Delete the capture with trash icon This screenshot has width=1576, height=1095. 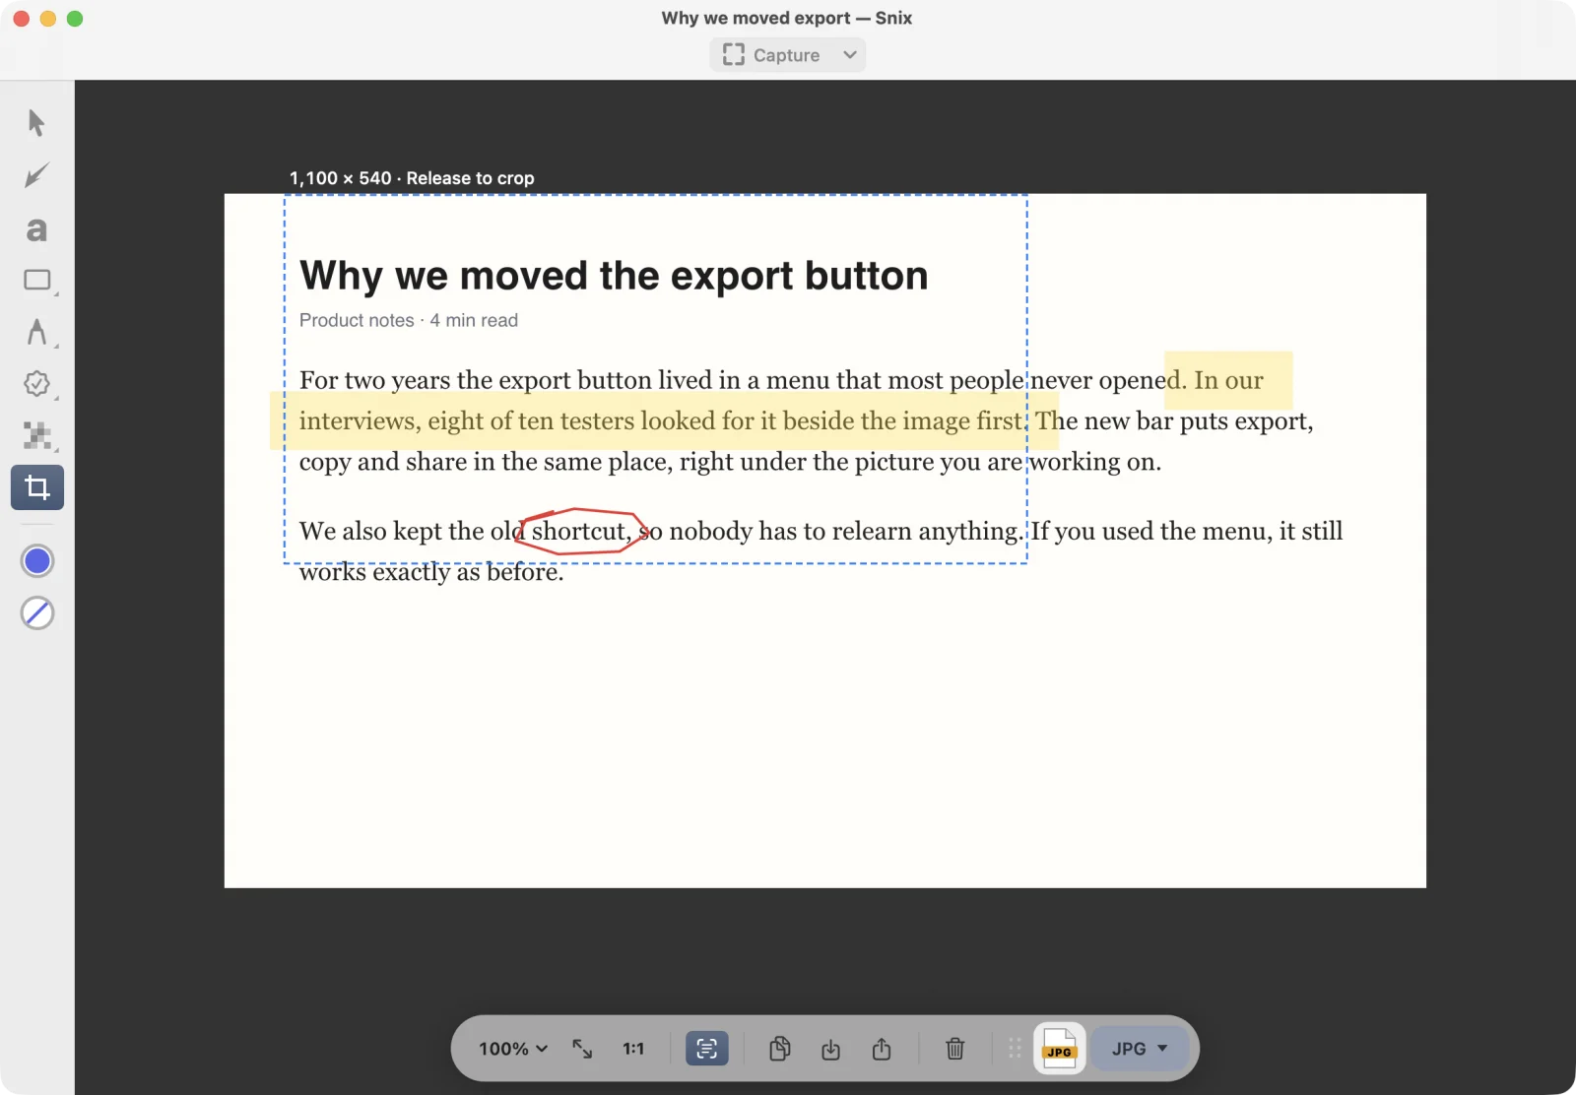click(x=954, y=1049)
